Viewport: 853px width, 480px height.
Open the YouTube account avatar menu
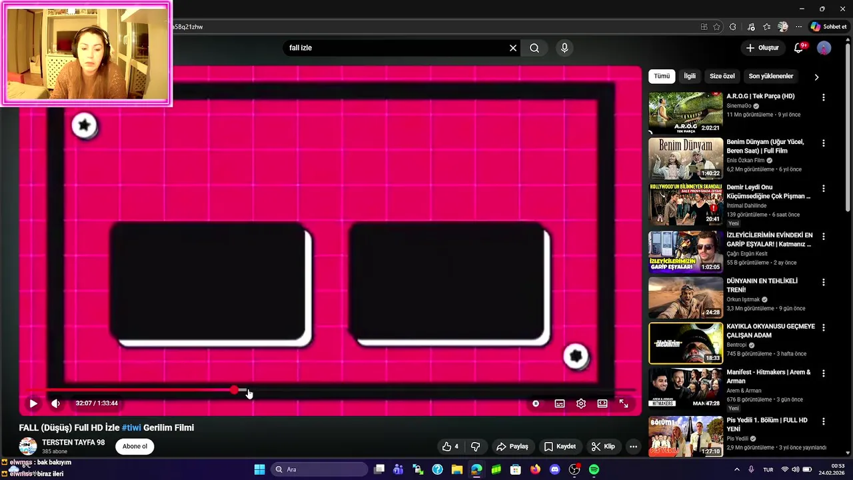pos(824,48)
